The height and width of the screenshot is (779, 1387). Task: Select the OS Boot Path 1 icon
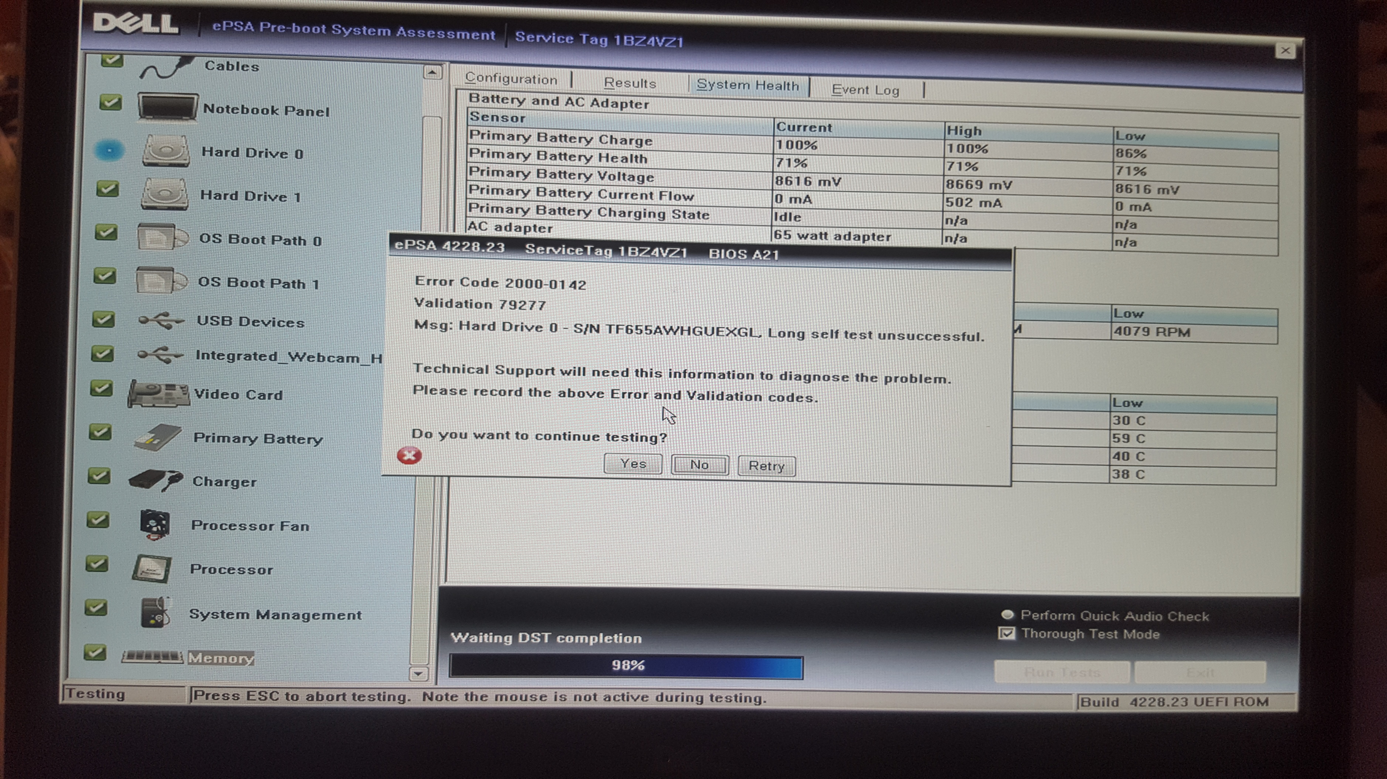tap(161, 280)
